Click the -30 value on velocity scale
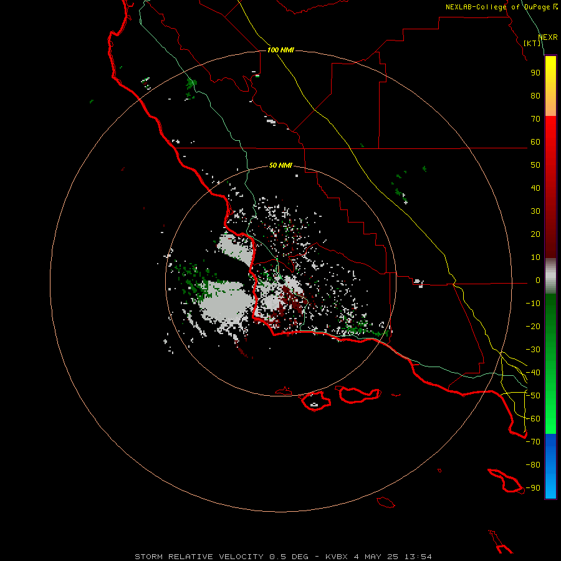The height and width of the screenshot is (561, 561). click(x=533, y=350)
